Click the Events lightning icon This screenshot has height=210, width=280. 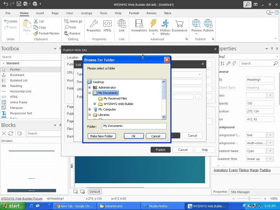(x=153, y=24)
